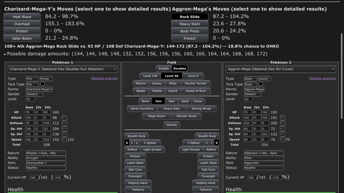Click Aggron-Mega's Attack EVs field

(x=266, y=118)
